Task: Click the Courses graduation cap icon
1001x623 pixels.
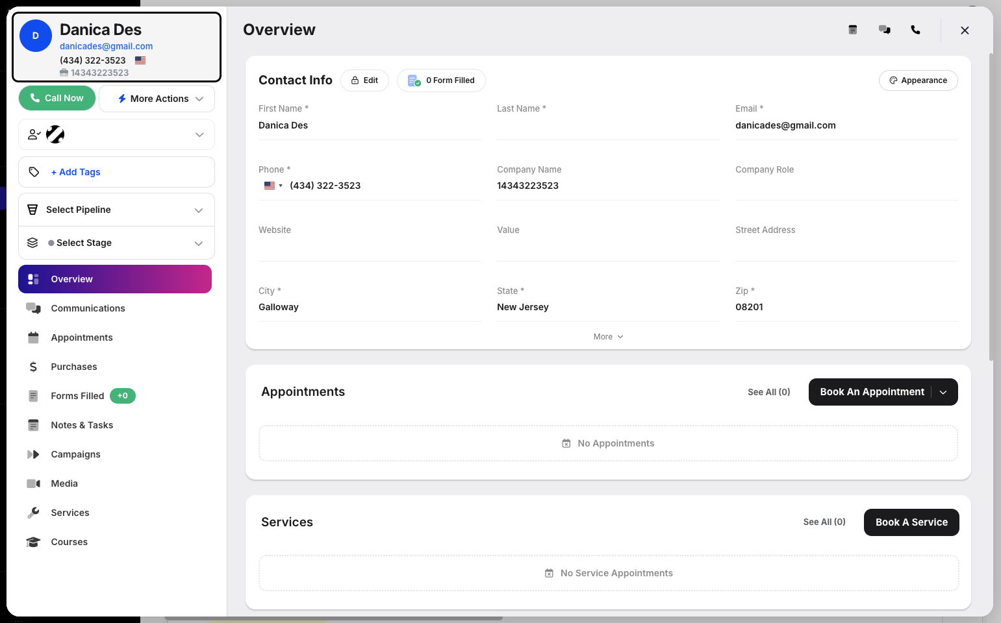Action: click(x=33, y=542)
